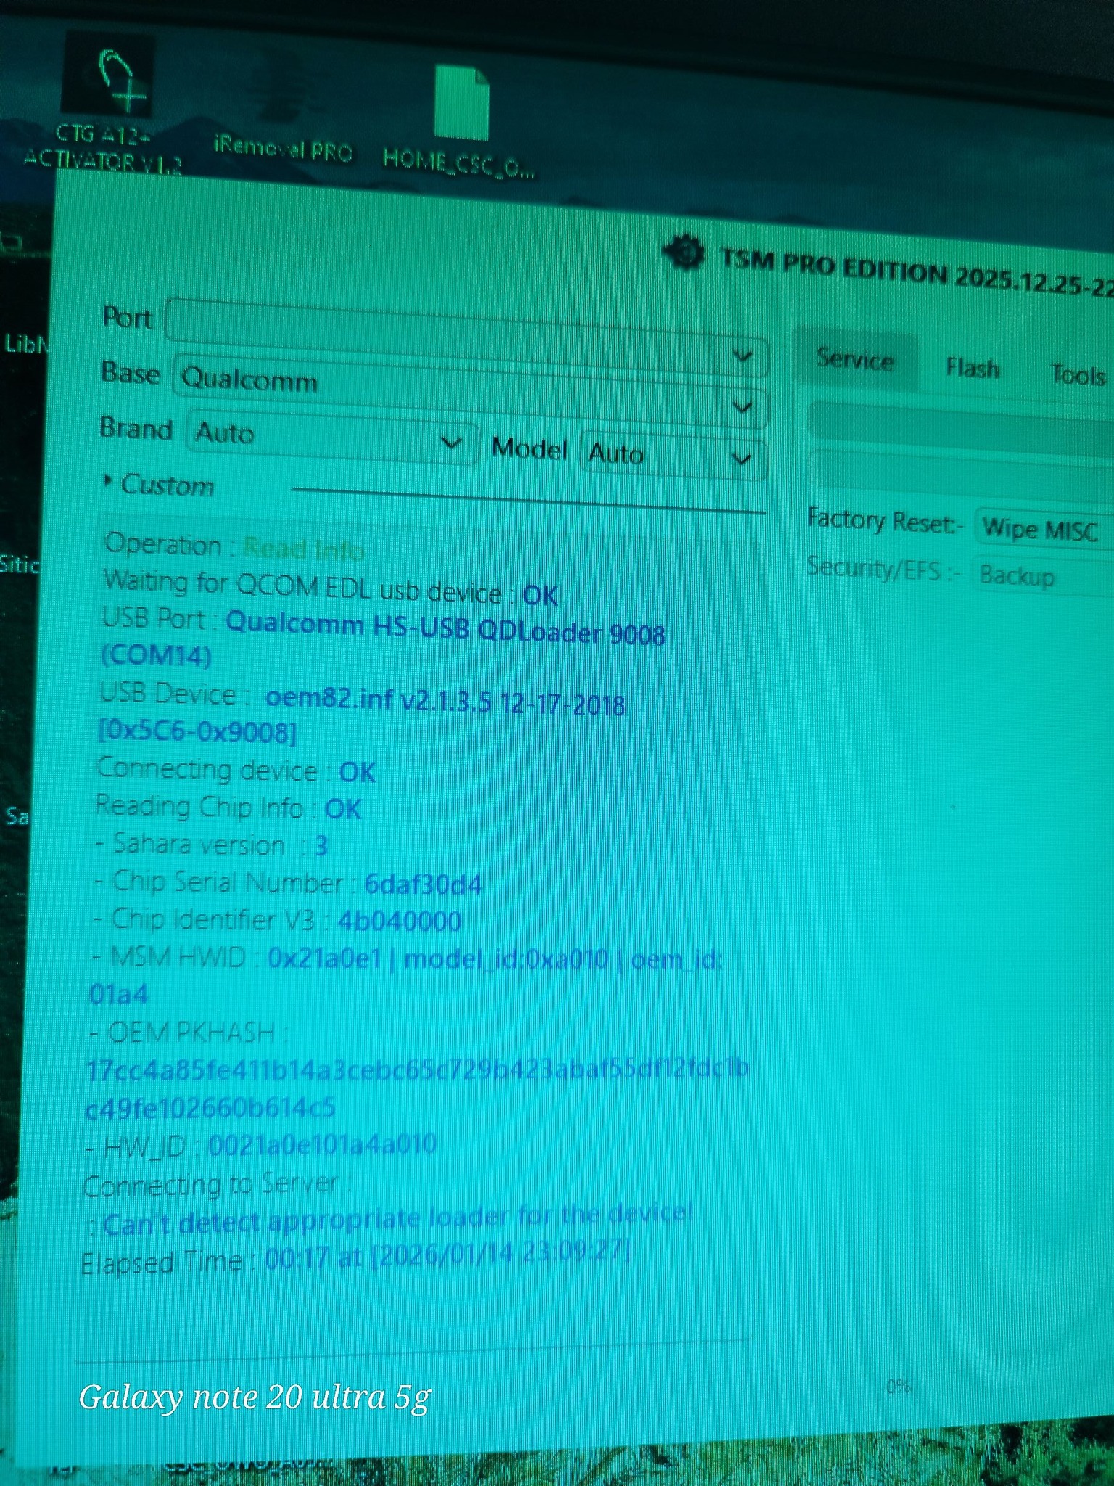The height and width of the screenshot is (1486, 1114).
Task: Open the HOME_CSC file icon on desktop
Action: 460,122
